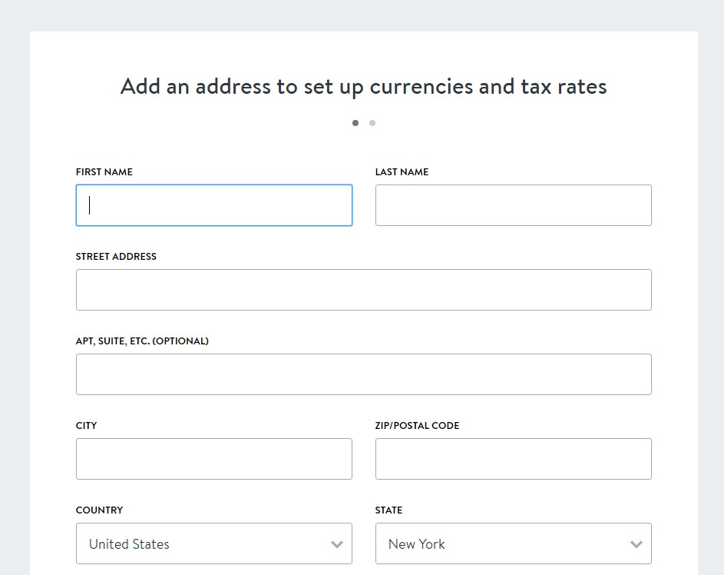Click the COUNTRY label text
The width and height of the screenshot is (724, 575).
click(x=99, y=510)
